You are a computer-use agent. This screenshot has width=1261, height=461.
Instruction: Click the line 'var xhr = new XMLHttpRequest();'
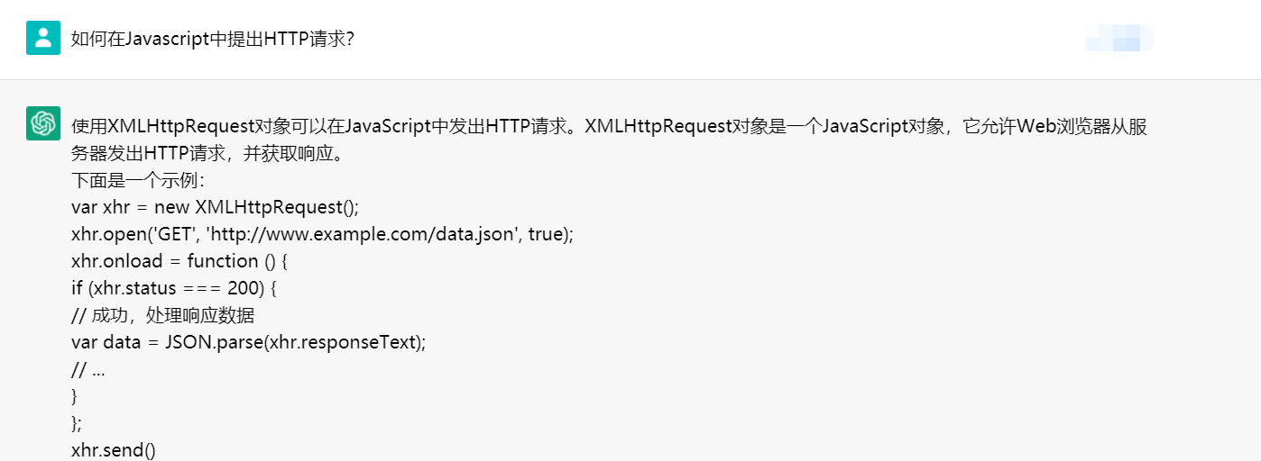215,207
